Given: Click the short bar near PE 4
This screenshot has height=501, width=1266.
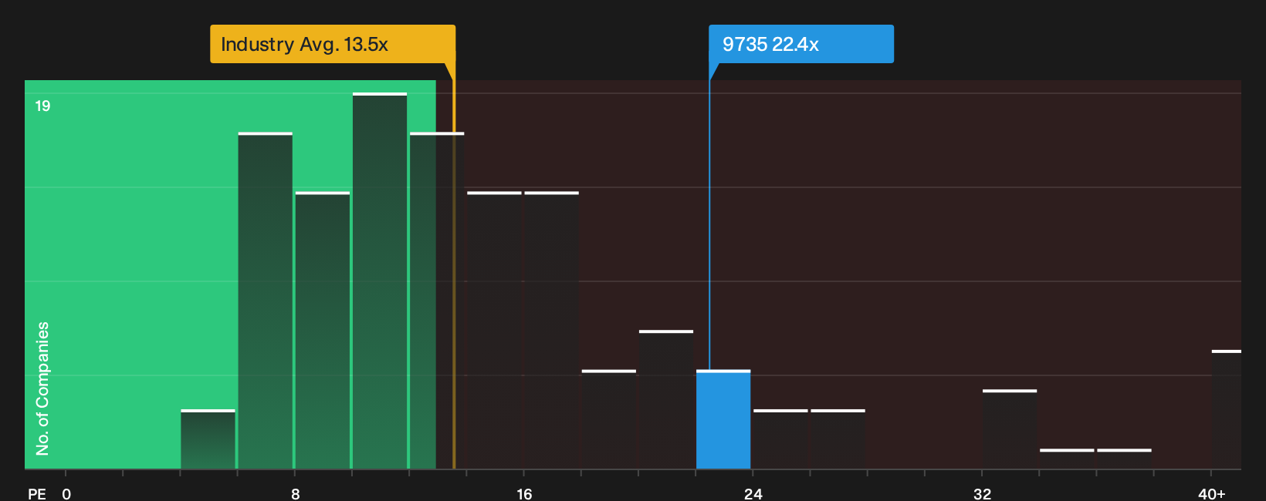Looking at the screenshot, I should (208, 439).
